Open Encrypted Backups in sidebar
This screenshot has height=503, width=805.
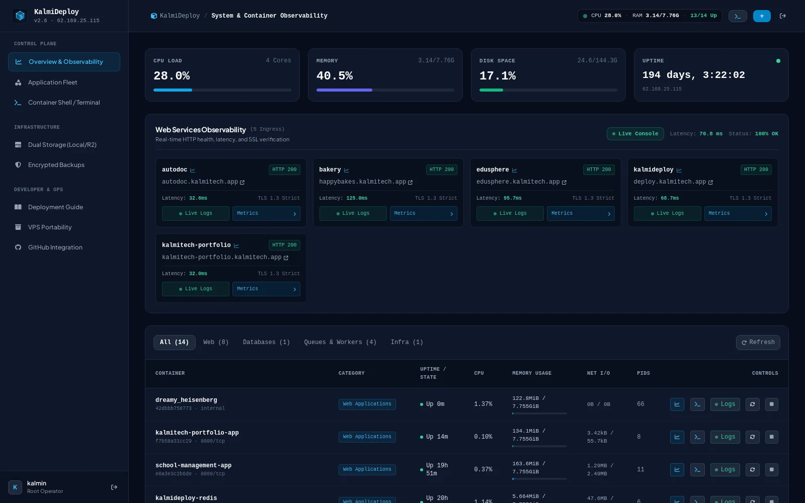coord(64,165)
